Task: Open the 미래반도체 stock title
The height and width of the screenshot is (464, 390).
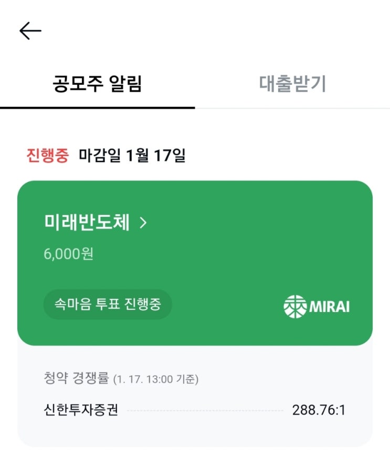Action: 87,223
